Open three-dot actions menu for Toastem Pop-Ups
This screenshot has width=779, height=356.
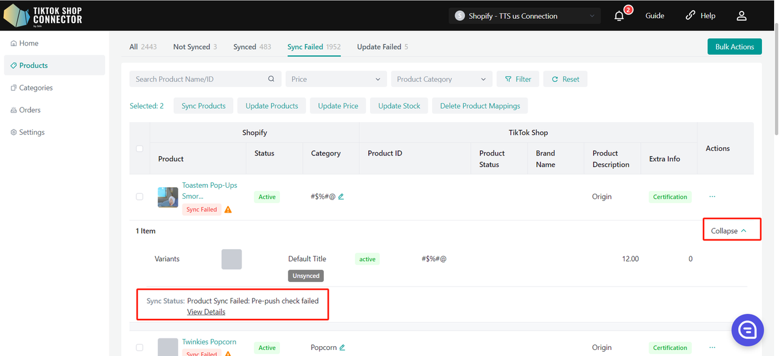click(x=712, y=197)
